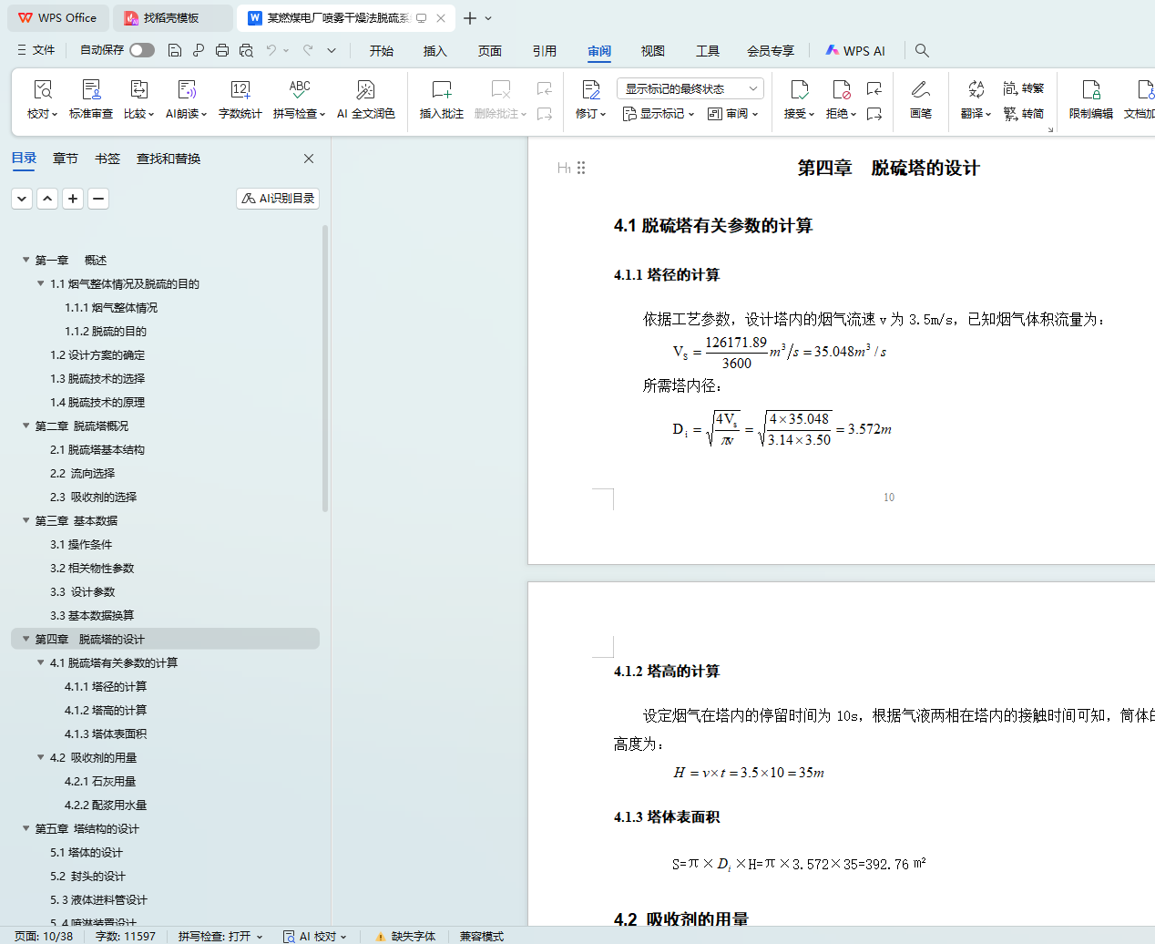Open the WPS AI button
The height and width of the screenshot is (944, 1155).
pyautogui.click(x=855, y=51)
